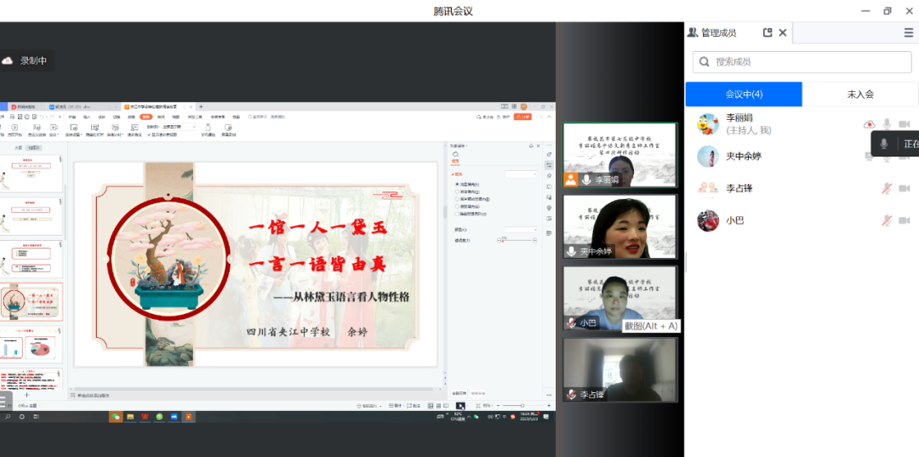Close the 管理成员 panel

point(783,33)
